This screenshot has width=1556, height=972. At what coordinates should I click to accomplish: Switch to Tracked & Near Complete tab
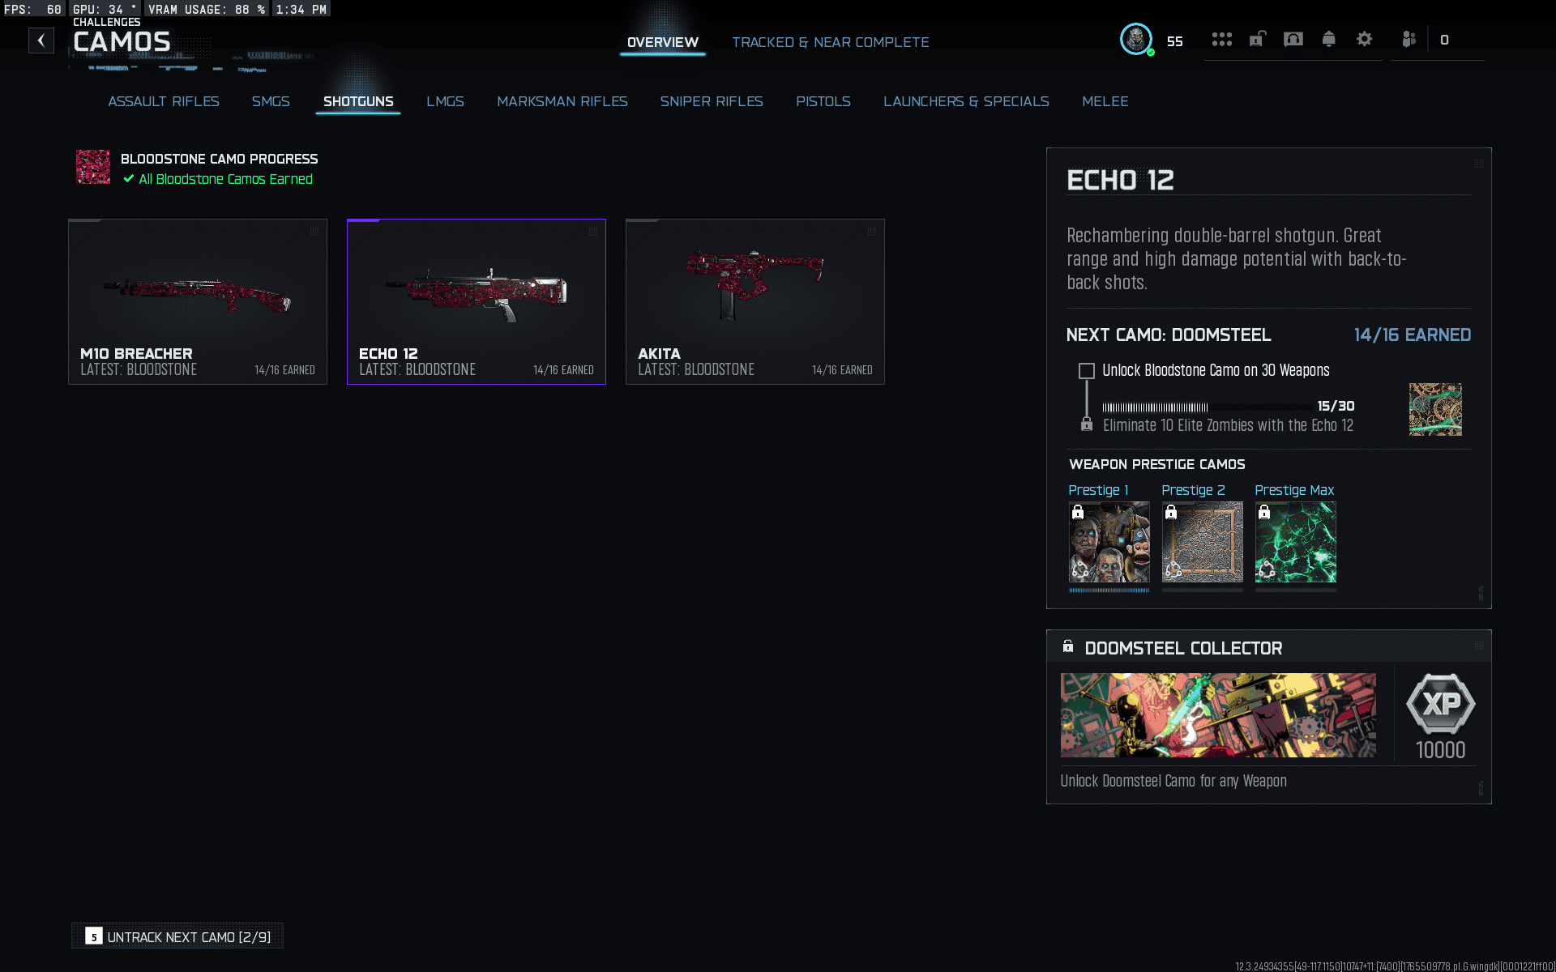click(x=830, y=42)
